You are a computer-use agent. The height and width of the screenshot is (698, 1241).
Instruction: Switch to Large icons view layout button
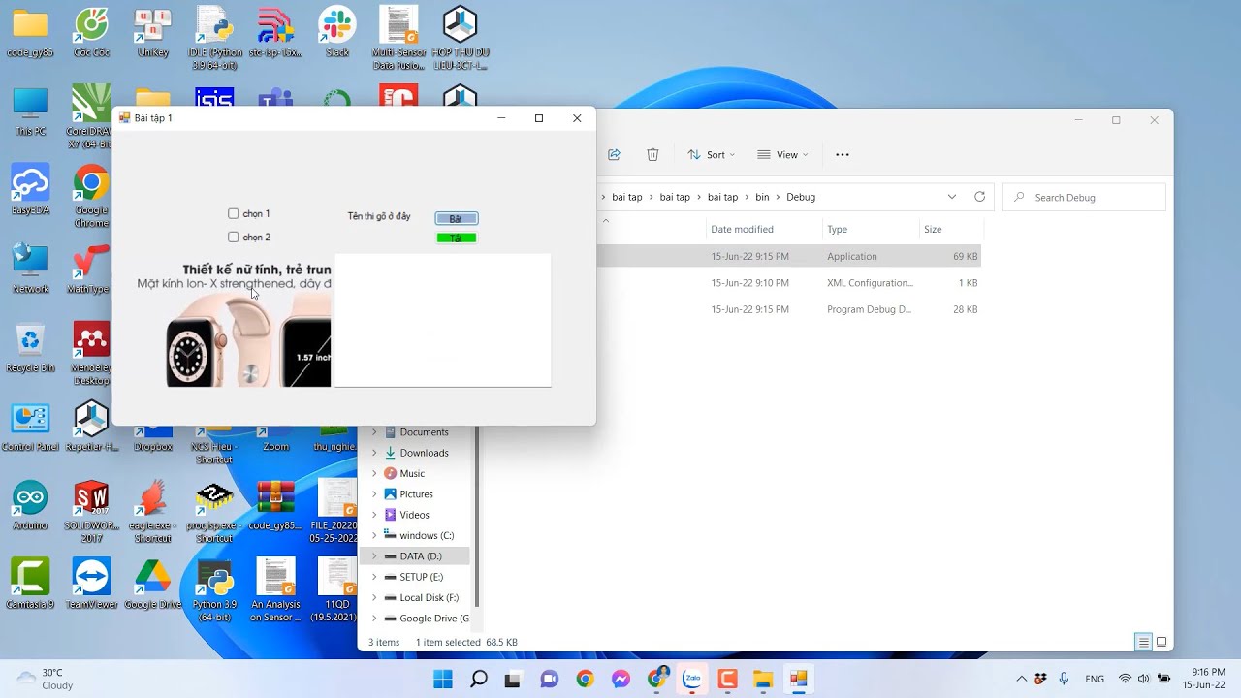pos(1161,642)
